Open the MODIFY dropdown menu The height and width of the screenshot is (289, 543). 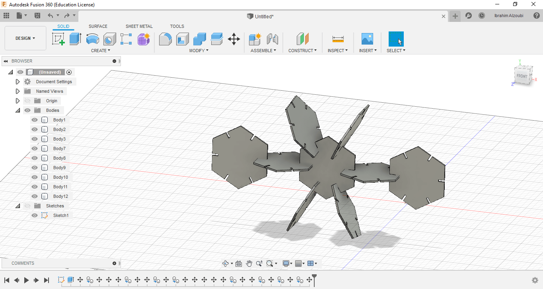pyautogui.click(x=199, y=51)
